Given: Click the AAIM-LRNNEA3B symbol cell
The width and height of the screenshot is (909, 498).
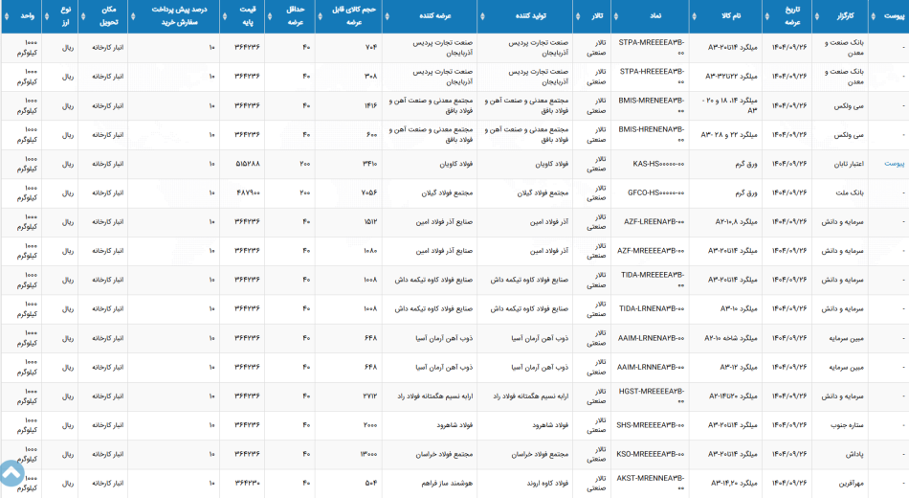Looking at the screenshot, I should tap(650, 368).
